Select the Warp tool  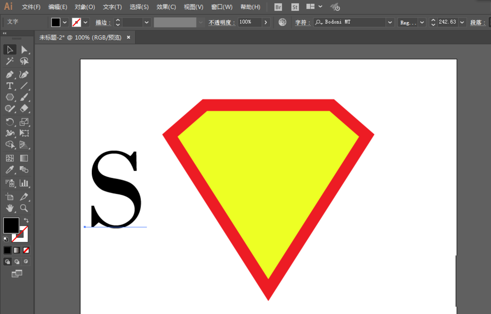click(10, 133)
